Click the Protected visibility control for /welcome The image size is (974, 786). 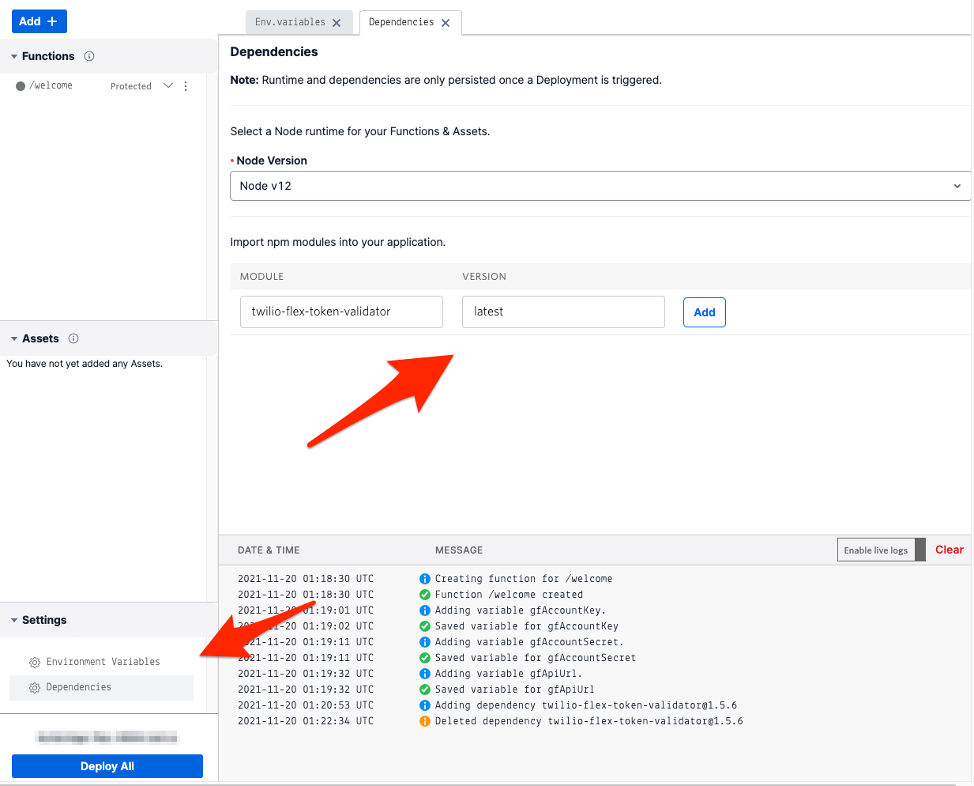pyautogui.click(x=130, y=85)
